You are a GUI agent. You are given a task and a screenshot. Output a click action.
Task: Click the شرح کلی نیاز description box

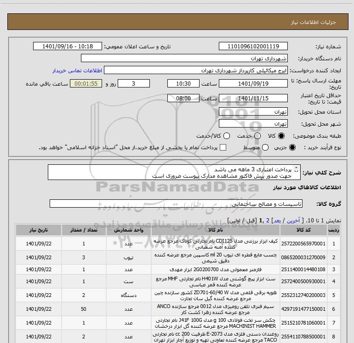coord(174,172)
